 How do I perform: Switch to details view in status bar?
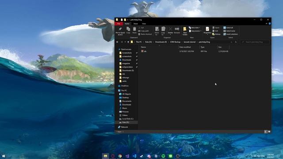coord(265,132)
